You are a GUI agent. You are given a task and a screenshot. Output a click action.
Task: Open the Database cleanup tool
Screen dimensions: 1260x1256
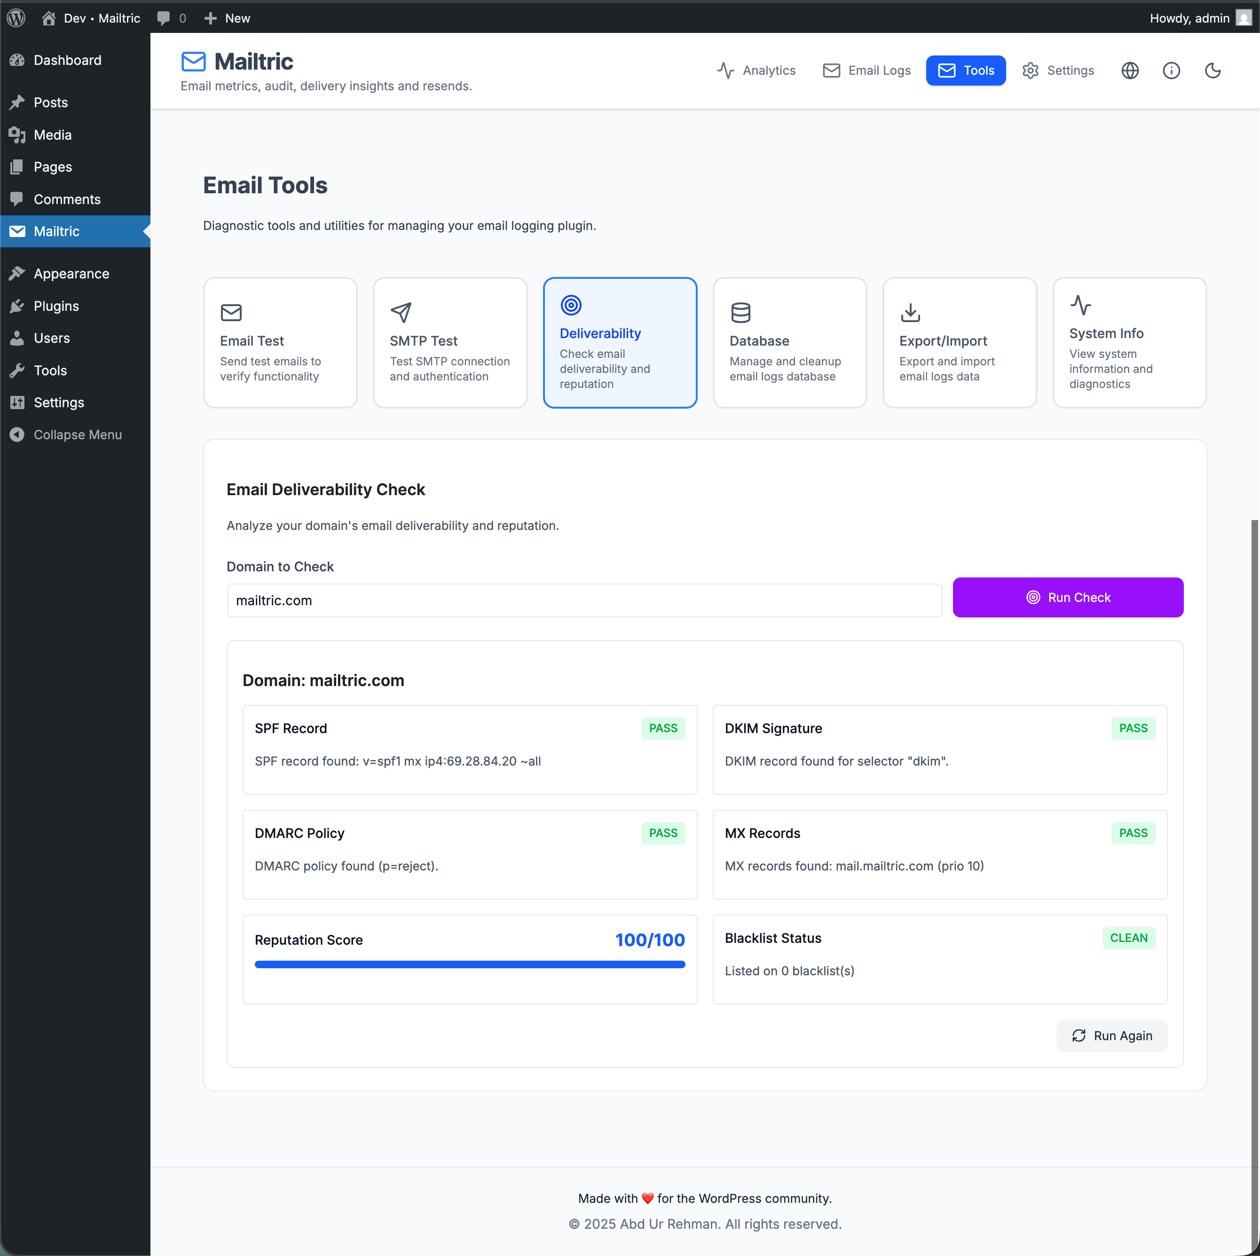[x=789, y=342]
